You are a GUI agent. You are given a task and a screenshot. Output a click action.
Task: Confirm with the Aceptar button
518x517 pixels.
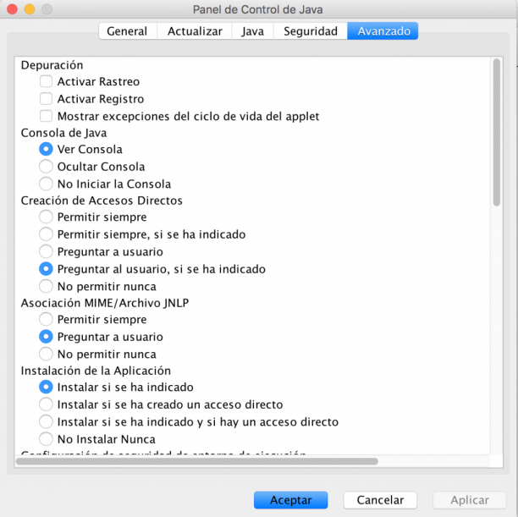(x=290, y=500)
